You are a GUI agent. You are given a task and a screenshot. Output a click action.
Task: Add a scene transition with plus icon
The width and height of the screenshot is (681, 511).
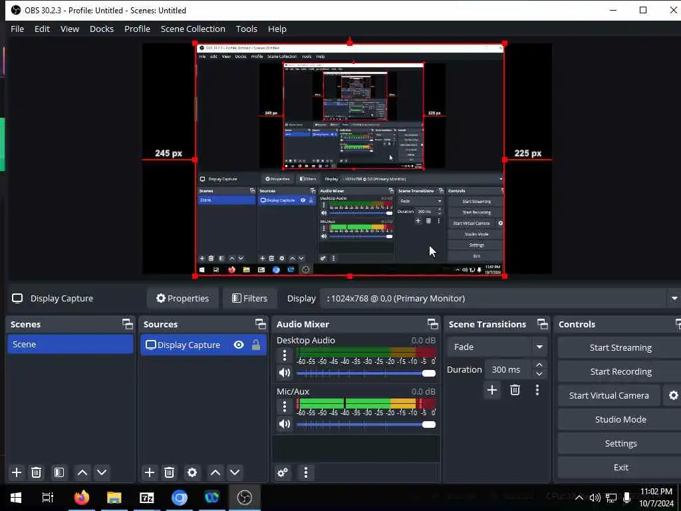492,390
